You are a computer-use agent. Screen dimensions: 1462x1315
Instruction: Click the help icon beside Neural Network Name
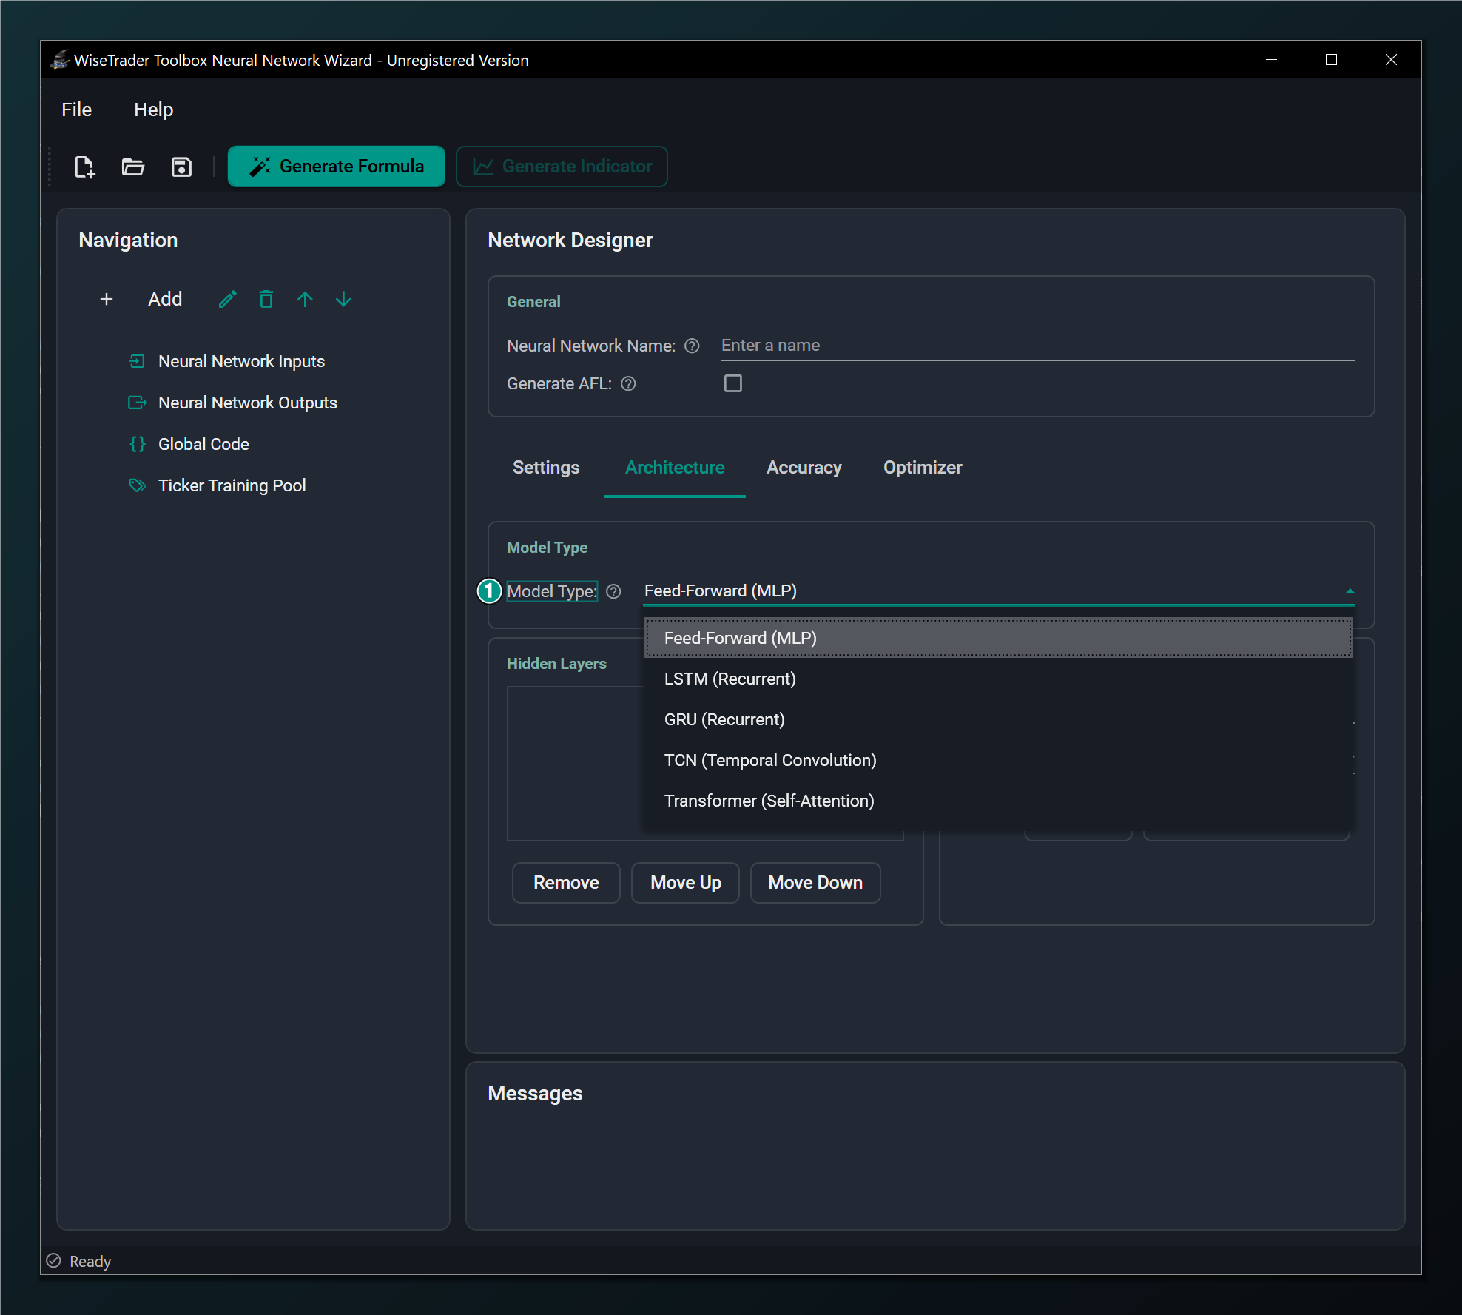pyautogui.click(x=692, y=346)
